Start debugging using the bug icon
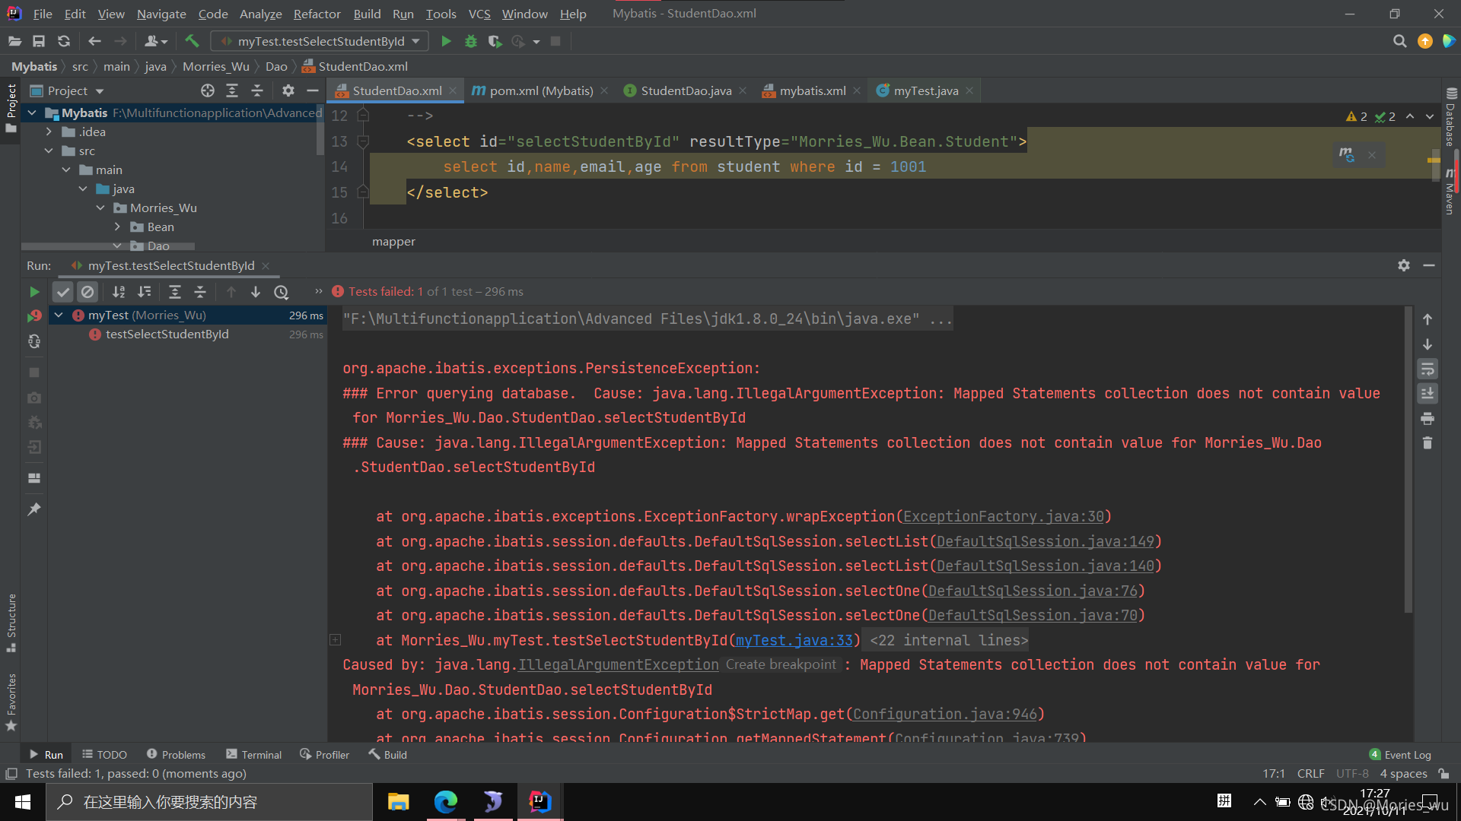 point(471,41)
